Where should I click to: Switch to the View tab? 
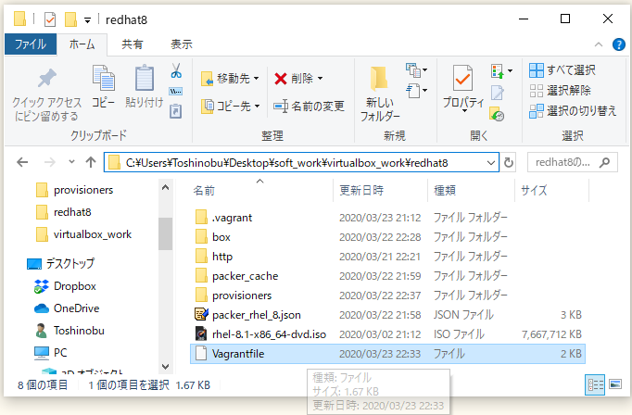(182, 44)
